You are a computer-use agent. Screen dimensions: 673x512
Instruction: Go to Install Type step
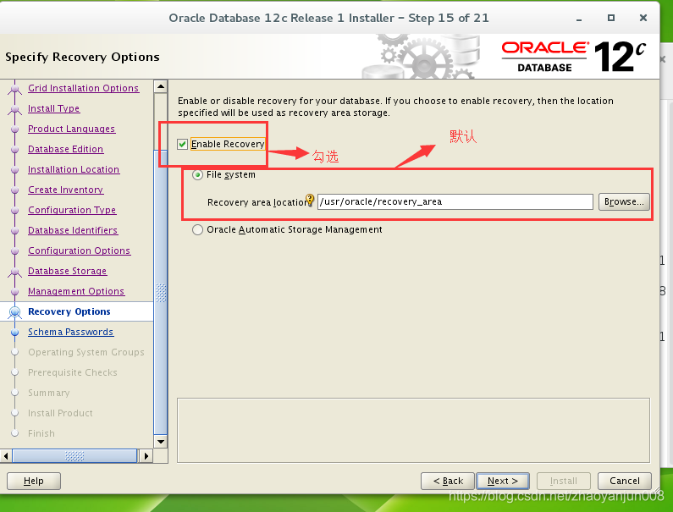tap(53, 108)
